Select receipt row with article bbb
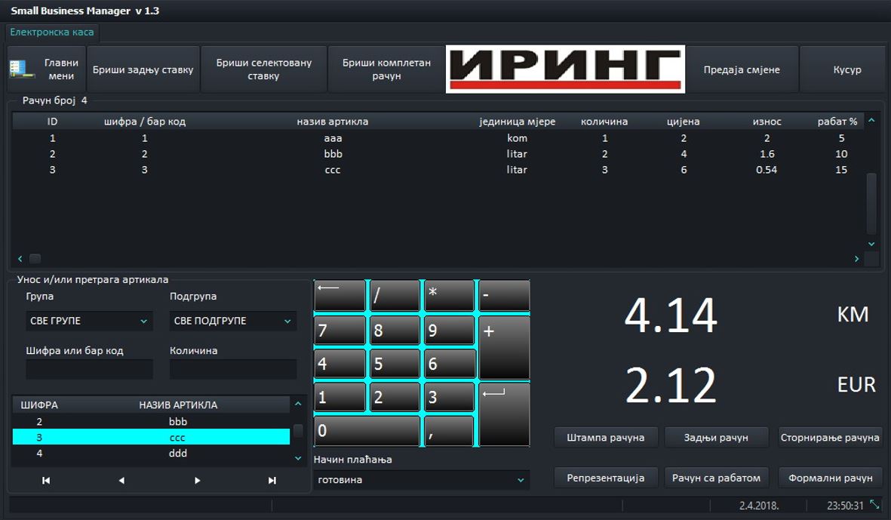891x520 pixels. point(438,154)
